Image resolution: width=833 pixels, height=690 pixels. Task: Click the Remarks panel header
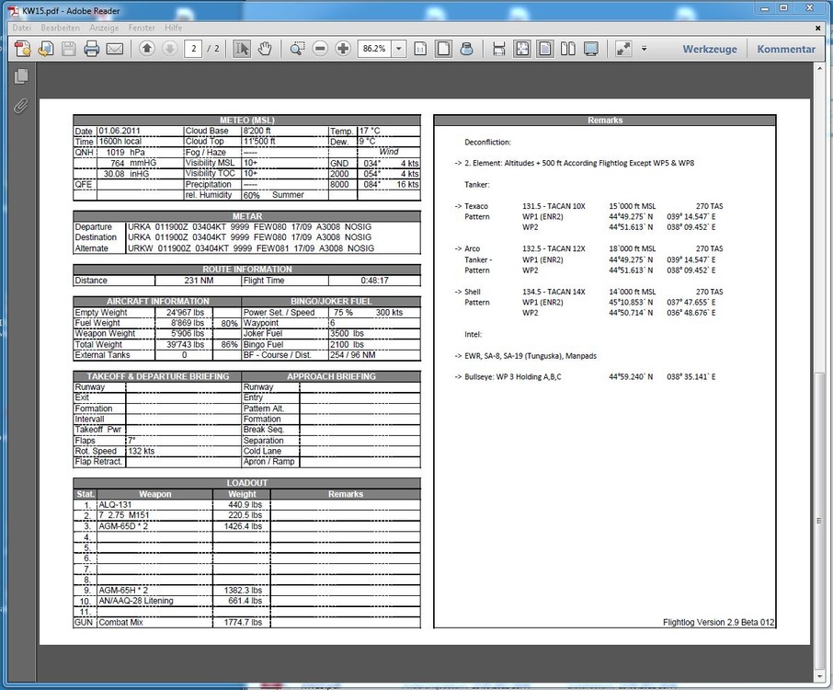(x=605, y=121)
